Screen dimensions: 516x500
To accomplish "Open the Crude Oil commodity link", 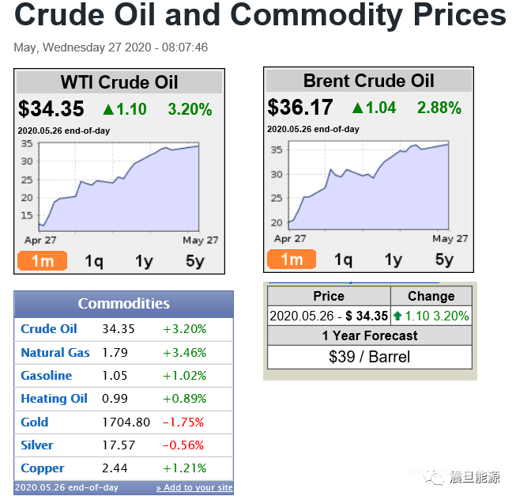I will coord(49,329).
